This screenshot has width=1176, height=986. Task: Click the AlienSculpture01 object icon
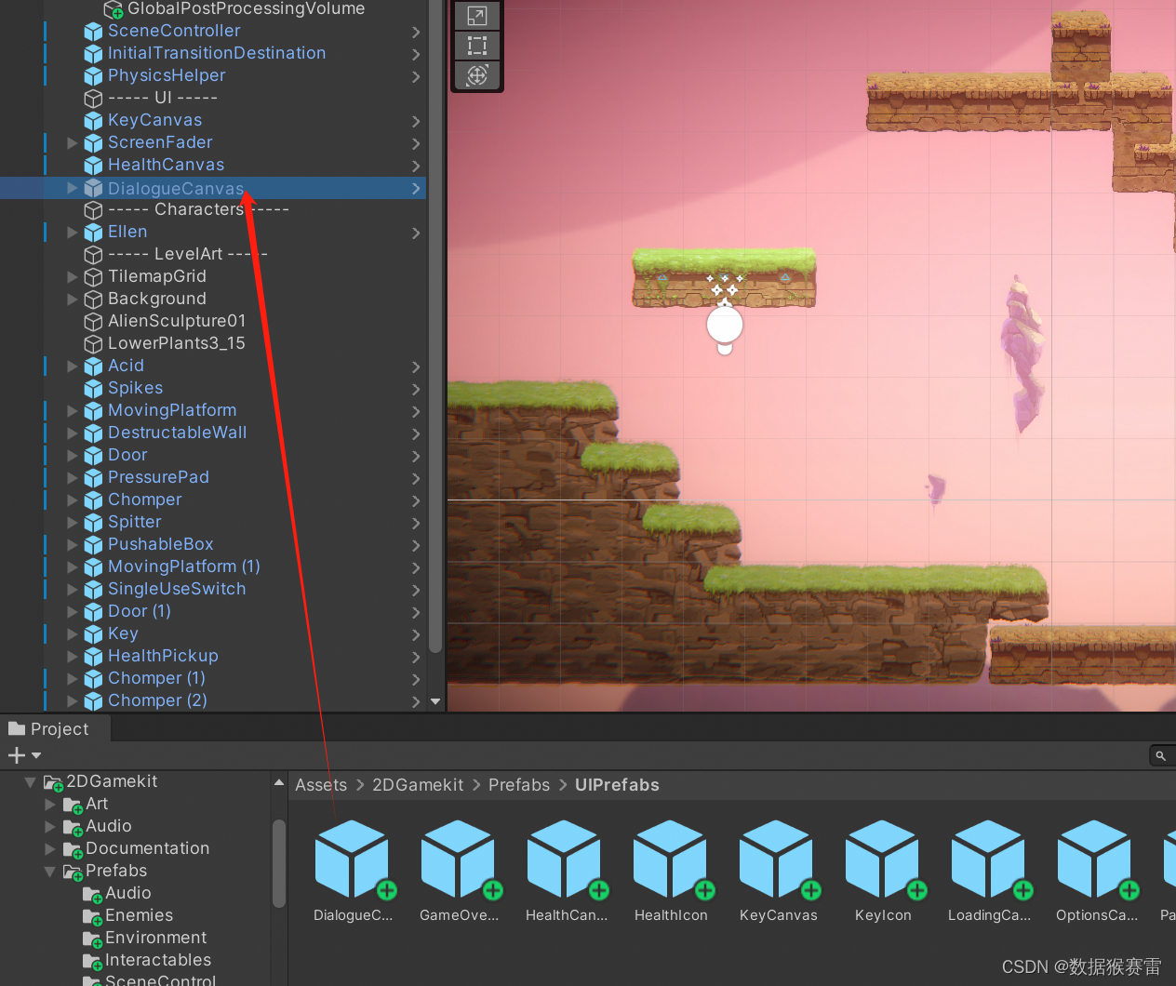[93, 322]
